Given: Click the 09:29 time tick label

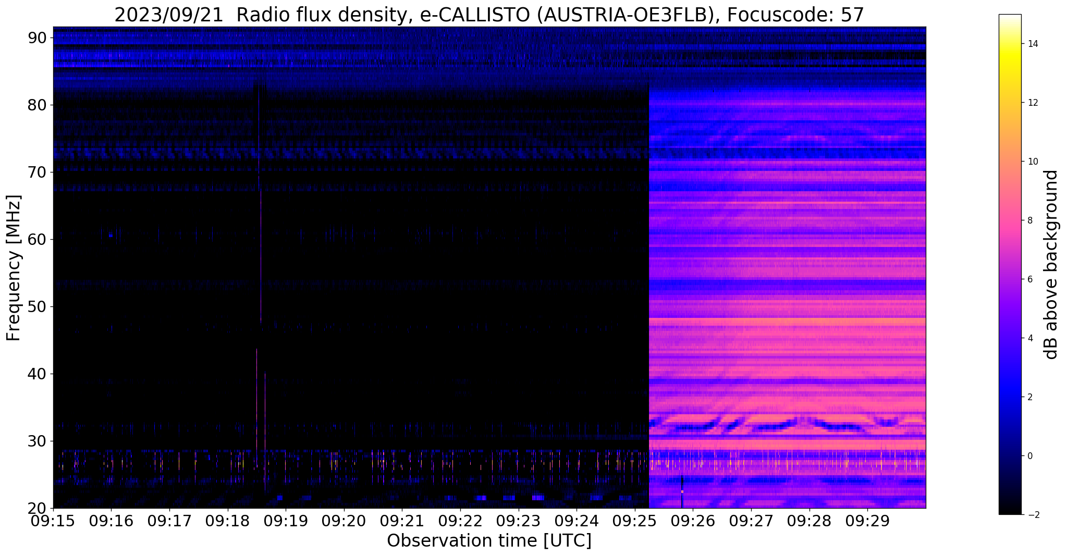Looking at the screenshot, I should pos(867,521).
